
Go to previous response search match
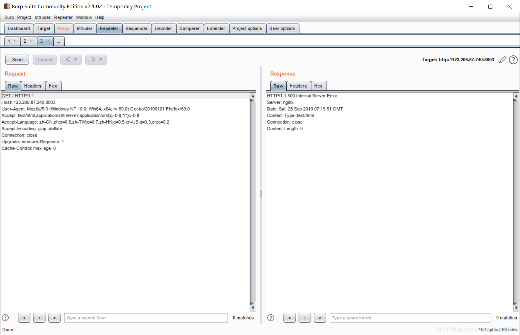(x=290, y=318)
